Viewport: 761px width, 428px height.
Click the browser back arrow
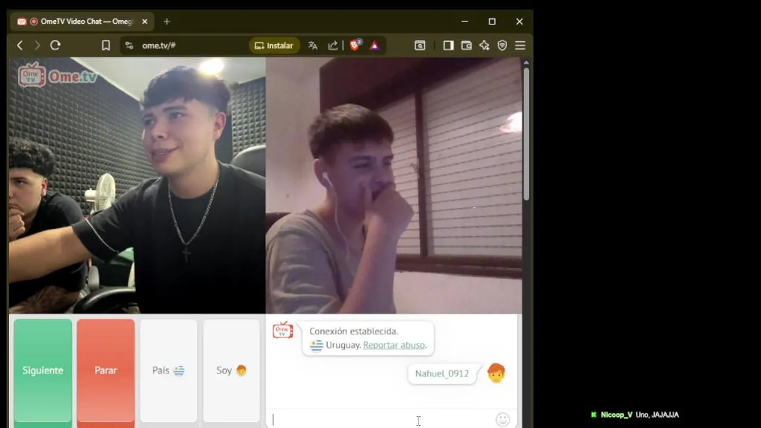(x=20, y=45)
